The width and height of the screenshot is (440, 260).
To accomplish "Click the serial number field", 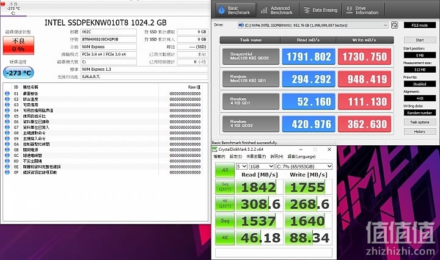I will pos(109,40).
